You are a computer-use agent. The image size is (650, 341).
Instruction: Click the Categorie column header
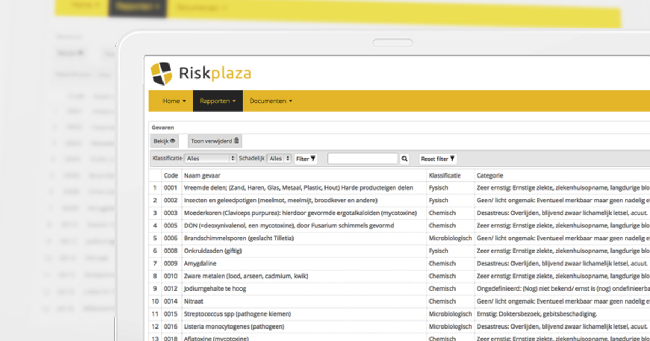[x=490, y=175]
